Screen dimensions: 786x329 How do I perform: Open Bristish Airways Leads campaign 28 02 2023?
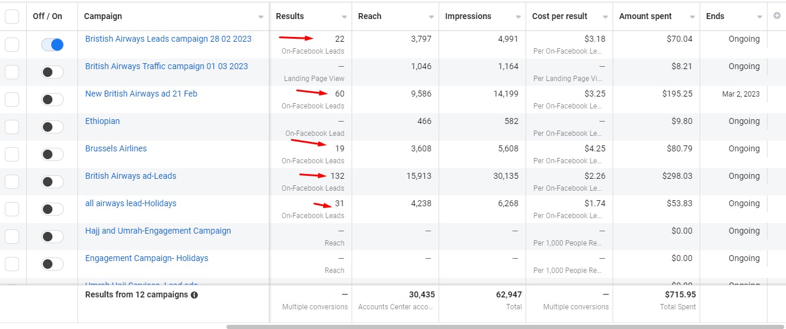[x=168, y=39]
